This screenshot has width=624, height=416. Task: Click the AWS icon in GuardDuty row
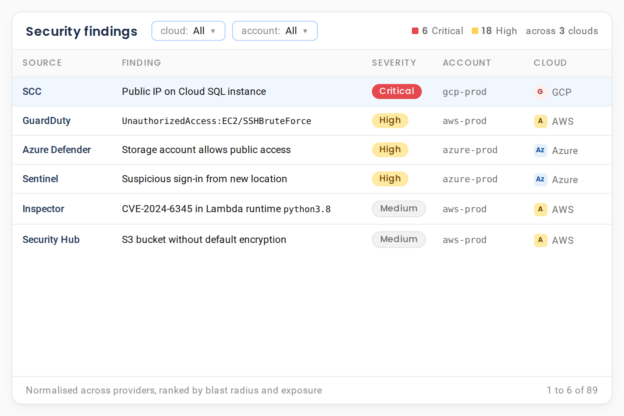540,121
